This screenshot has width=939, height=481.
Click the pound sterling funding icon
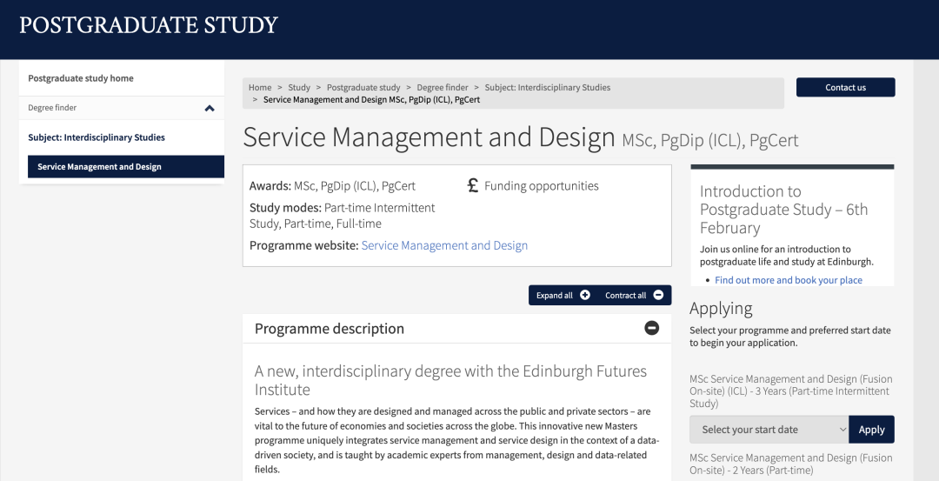point(473,185)
